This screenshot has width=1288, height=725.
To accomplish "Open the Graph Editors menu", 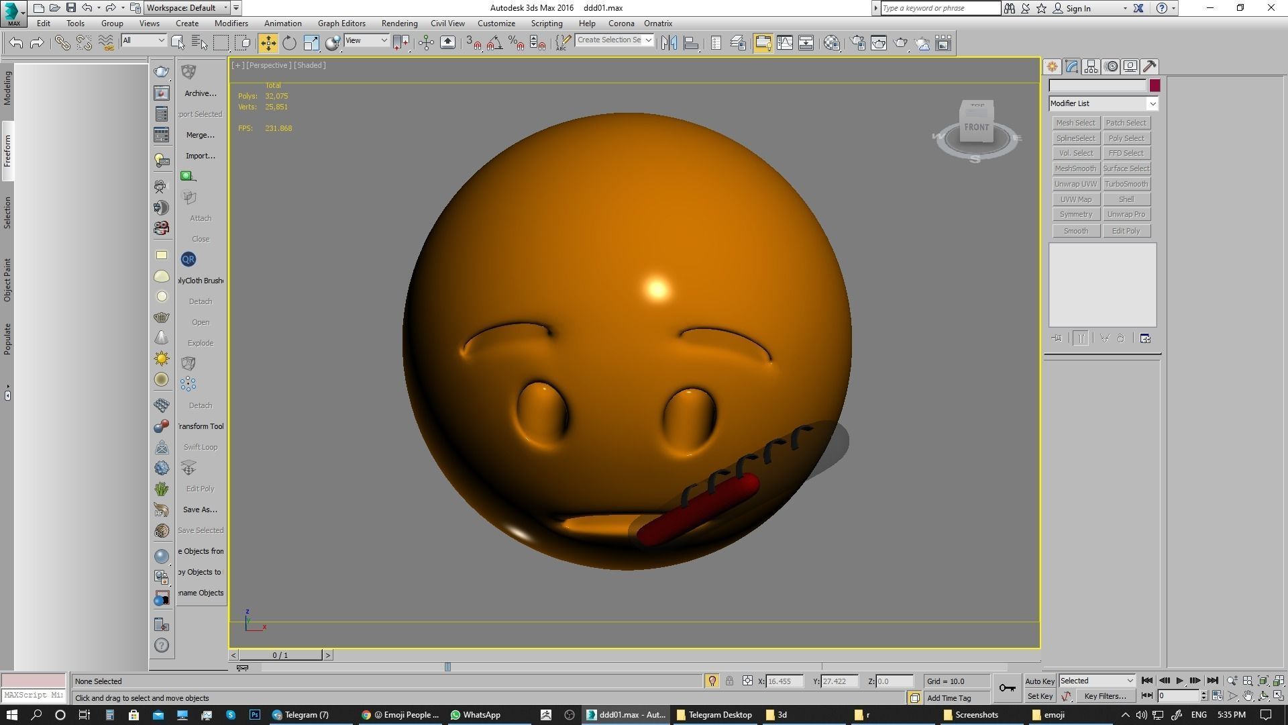I will pyautogui.click(x=341, y=23).
